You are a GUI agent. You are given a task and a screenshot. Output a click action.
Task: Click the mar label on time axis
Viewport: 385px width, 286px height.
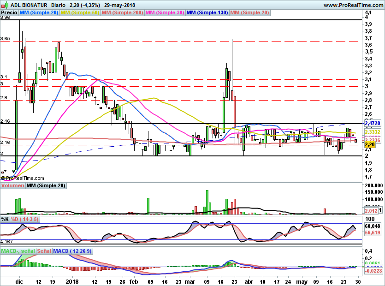(x=190, y=281)
